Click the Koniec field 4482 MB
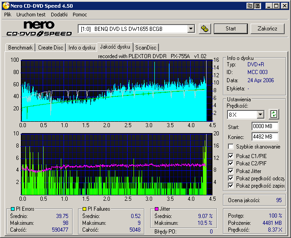This screenshot has height=238, width=291. pyautogui.click(x=265, y=137)
